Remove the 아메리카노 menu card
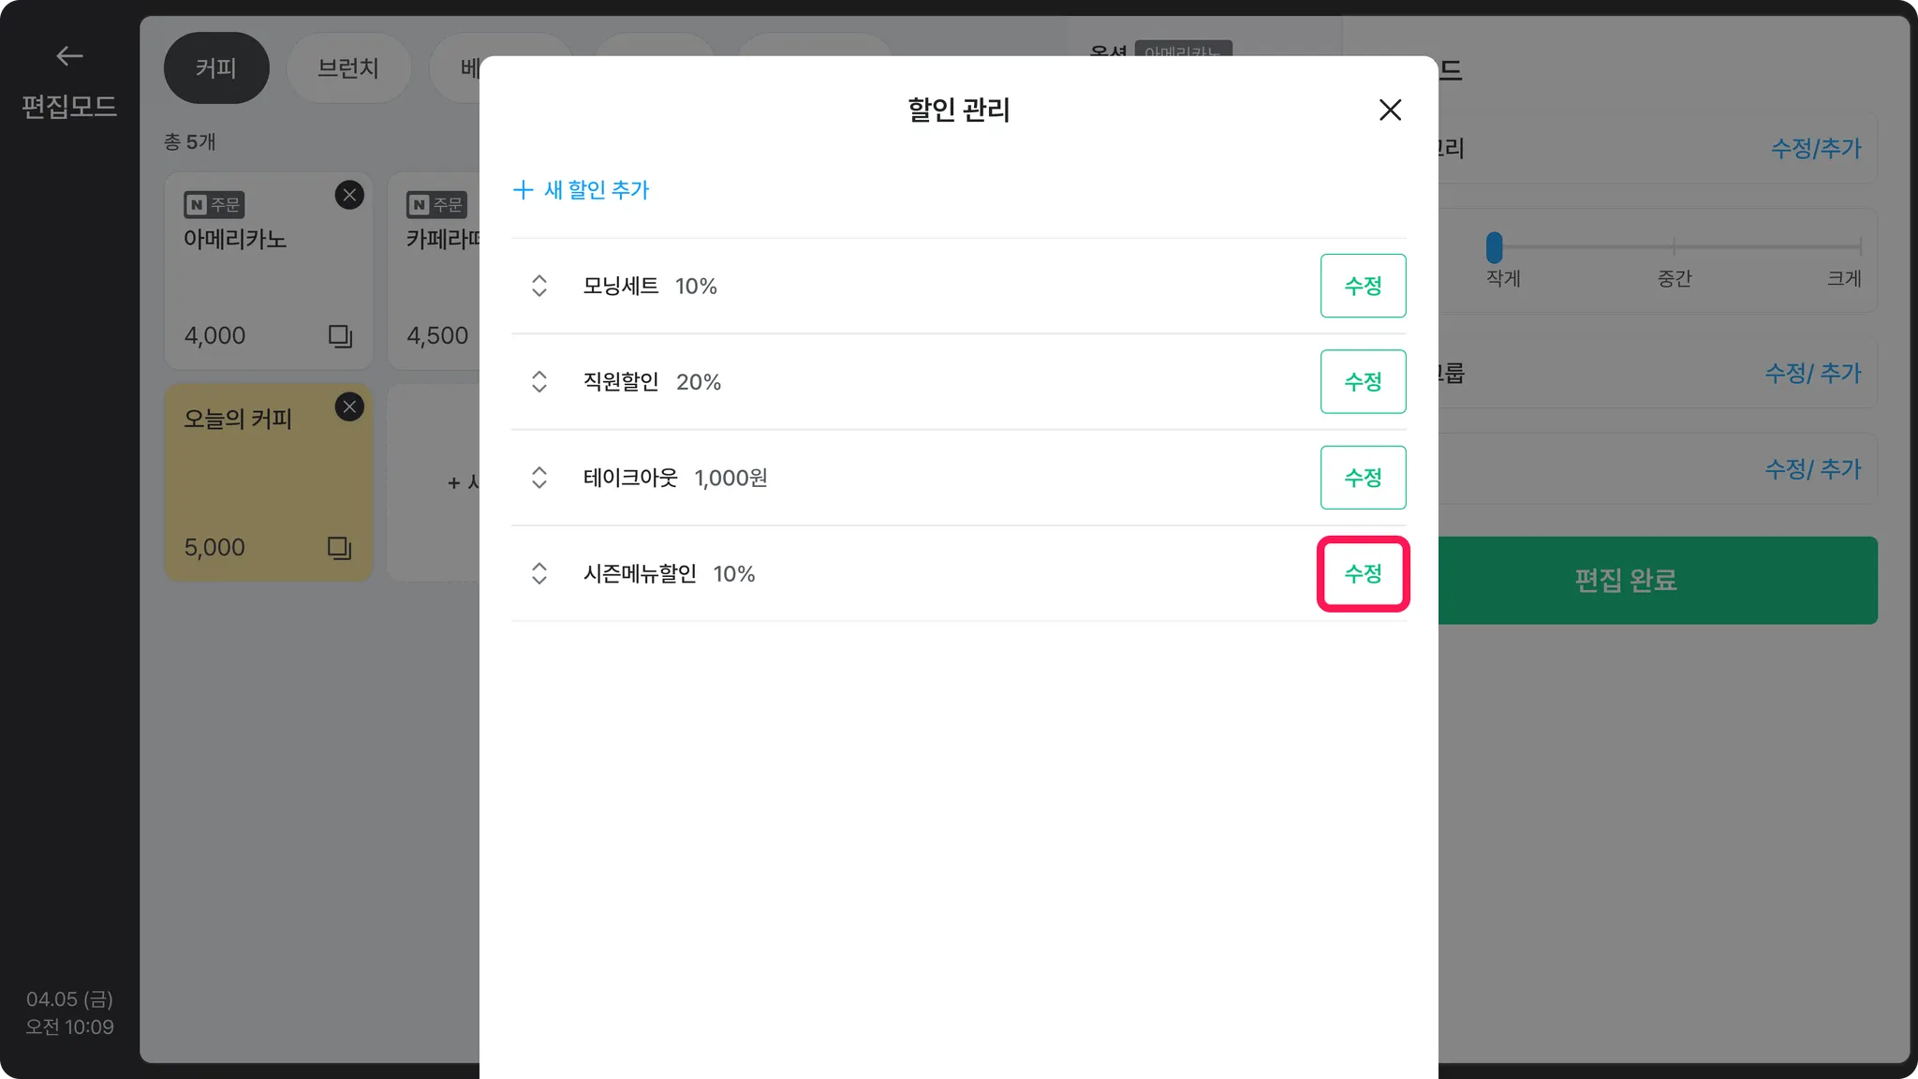The width and height of the screenshot is (1918, 1079). [x=349, y=195]
